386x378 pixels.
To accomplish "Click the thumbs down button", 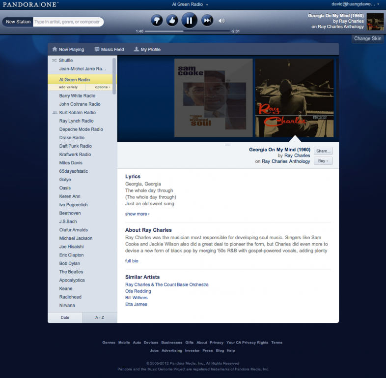I will (157, 21).
